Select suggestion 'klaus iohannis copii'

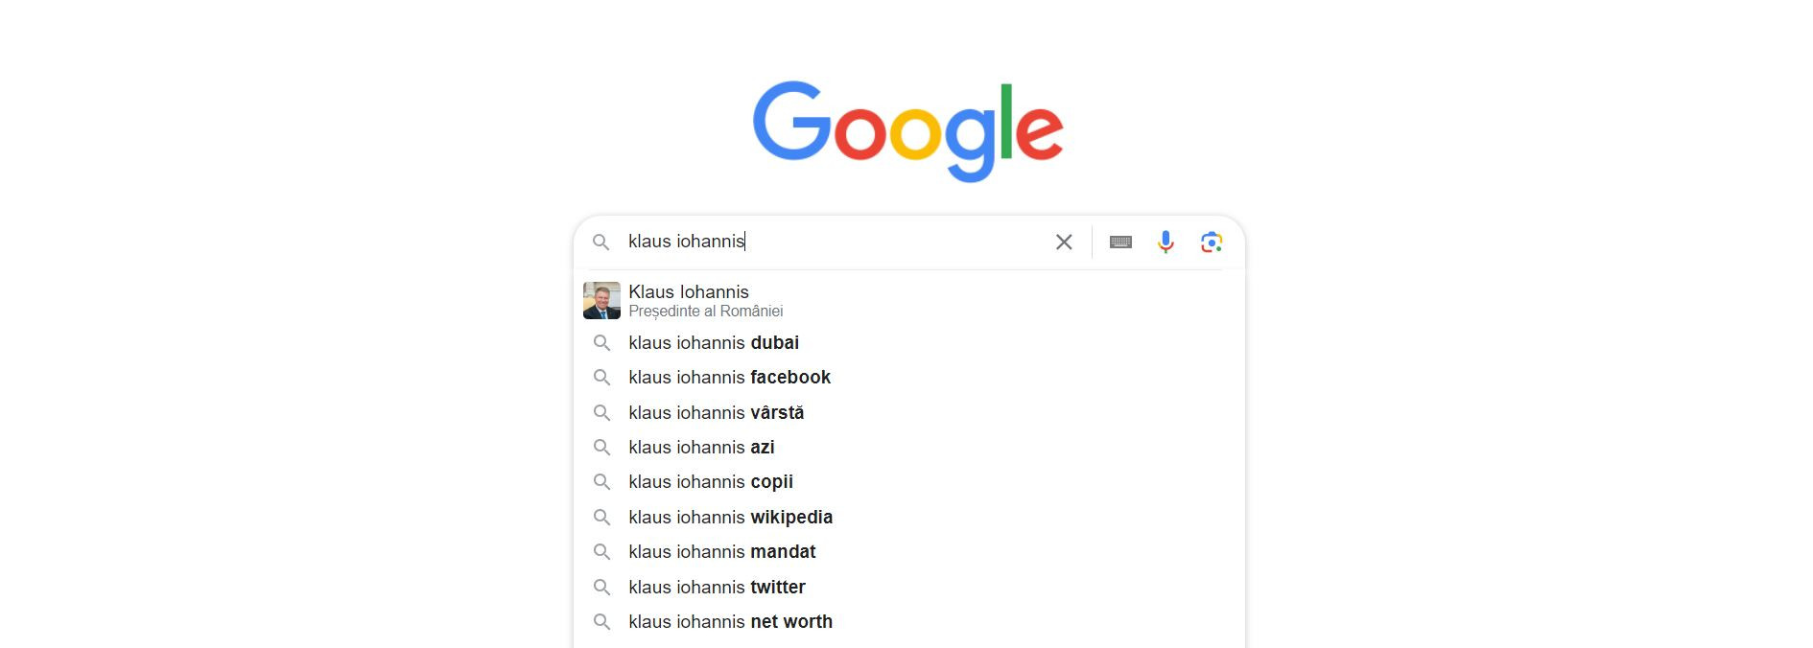click(x=711, y=482)
